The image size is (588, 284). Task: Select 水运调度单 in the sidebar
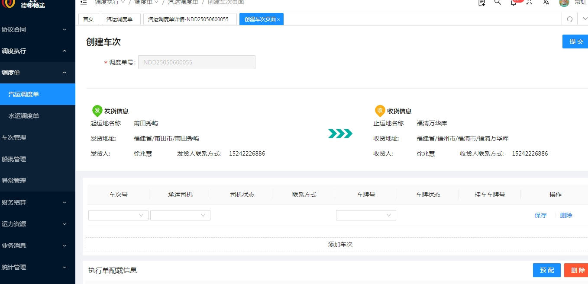tap(24, 116)
